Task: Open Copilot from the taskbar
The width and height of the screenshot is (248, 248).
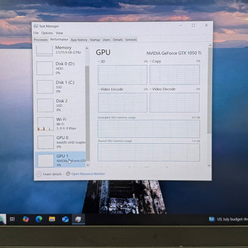Action: pos(26,219)
